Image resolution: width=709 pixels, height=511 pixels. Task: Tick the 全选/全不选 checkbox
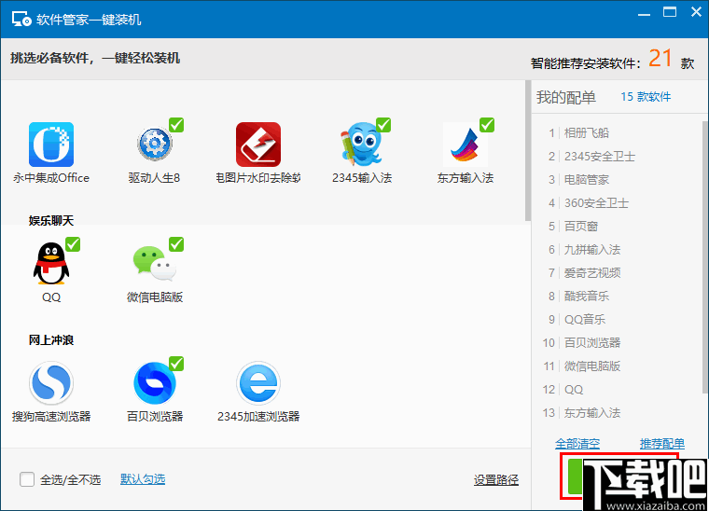click(x=27, y=479)
